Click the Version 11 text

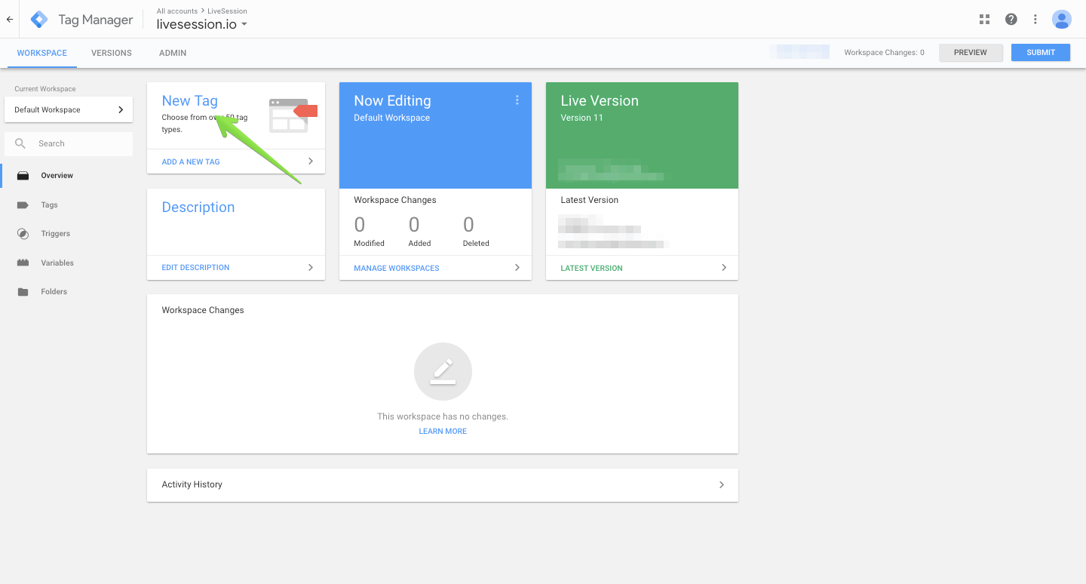pyautogui.click(x=581, y=118)
